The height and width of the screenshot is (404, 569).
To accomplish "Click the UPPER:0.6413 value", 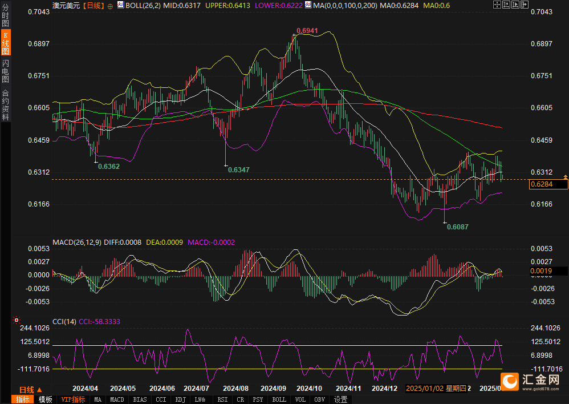I will point(228,6).
